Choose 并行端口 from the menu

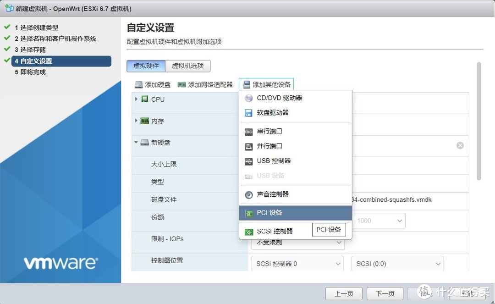tap(296, 146)
